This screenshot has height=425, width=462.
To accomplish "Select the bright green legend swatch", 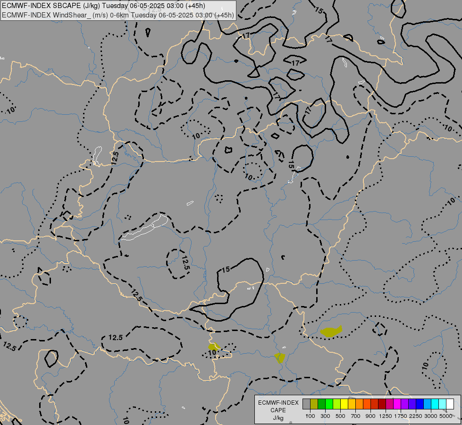I will [x=329, y=404].
